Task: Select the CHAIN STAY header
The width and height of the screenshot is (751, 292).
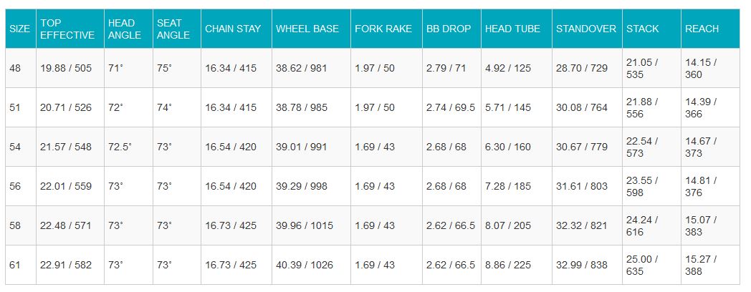Action: click(x=229, y=29)
